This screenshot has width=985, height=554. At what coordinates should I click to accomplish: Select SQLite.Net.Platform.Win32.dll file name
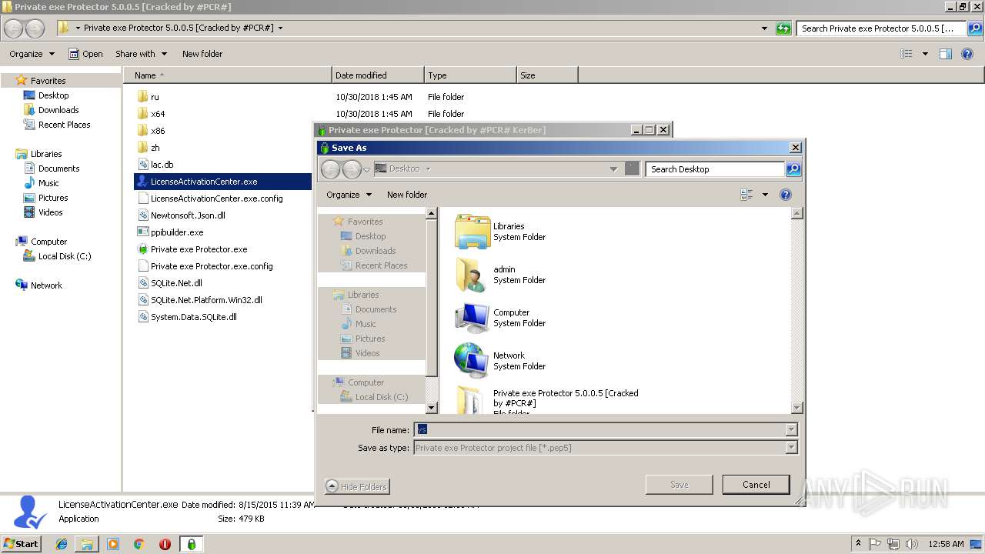pyautogui.click(x=206, y=300)
